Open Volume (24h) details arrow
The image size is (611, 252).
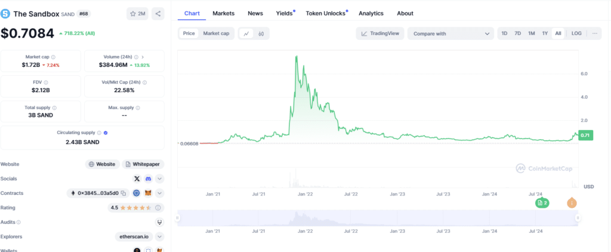[x=143, y=57]
